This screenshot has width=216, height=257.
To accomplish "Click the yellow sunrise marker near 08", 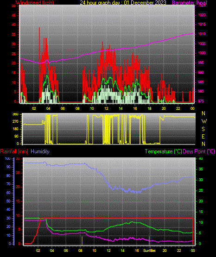I will tap(82, 241).
